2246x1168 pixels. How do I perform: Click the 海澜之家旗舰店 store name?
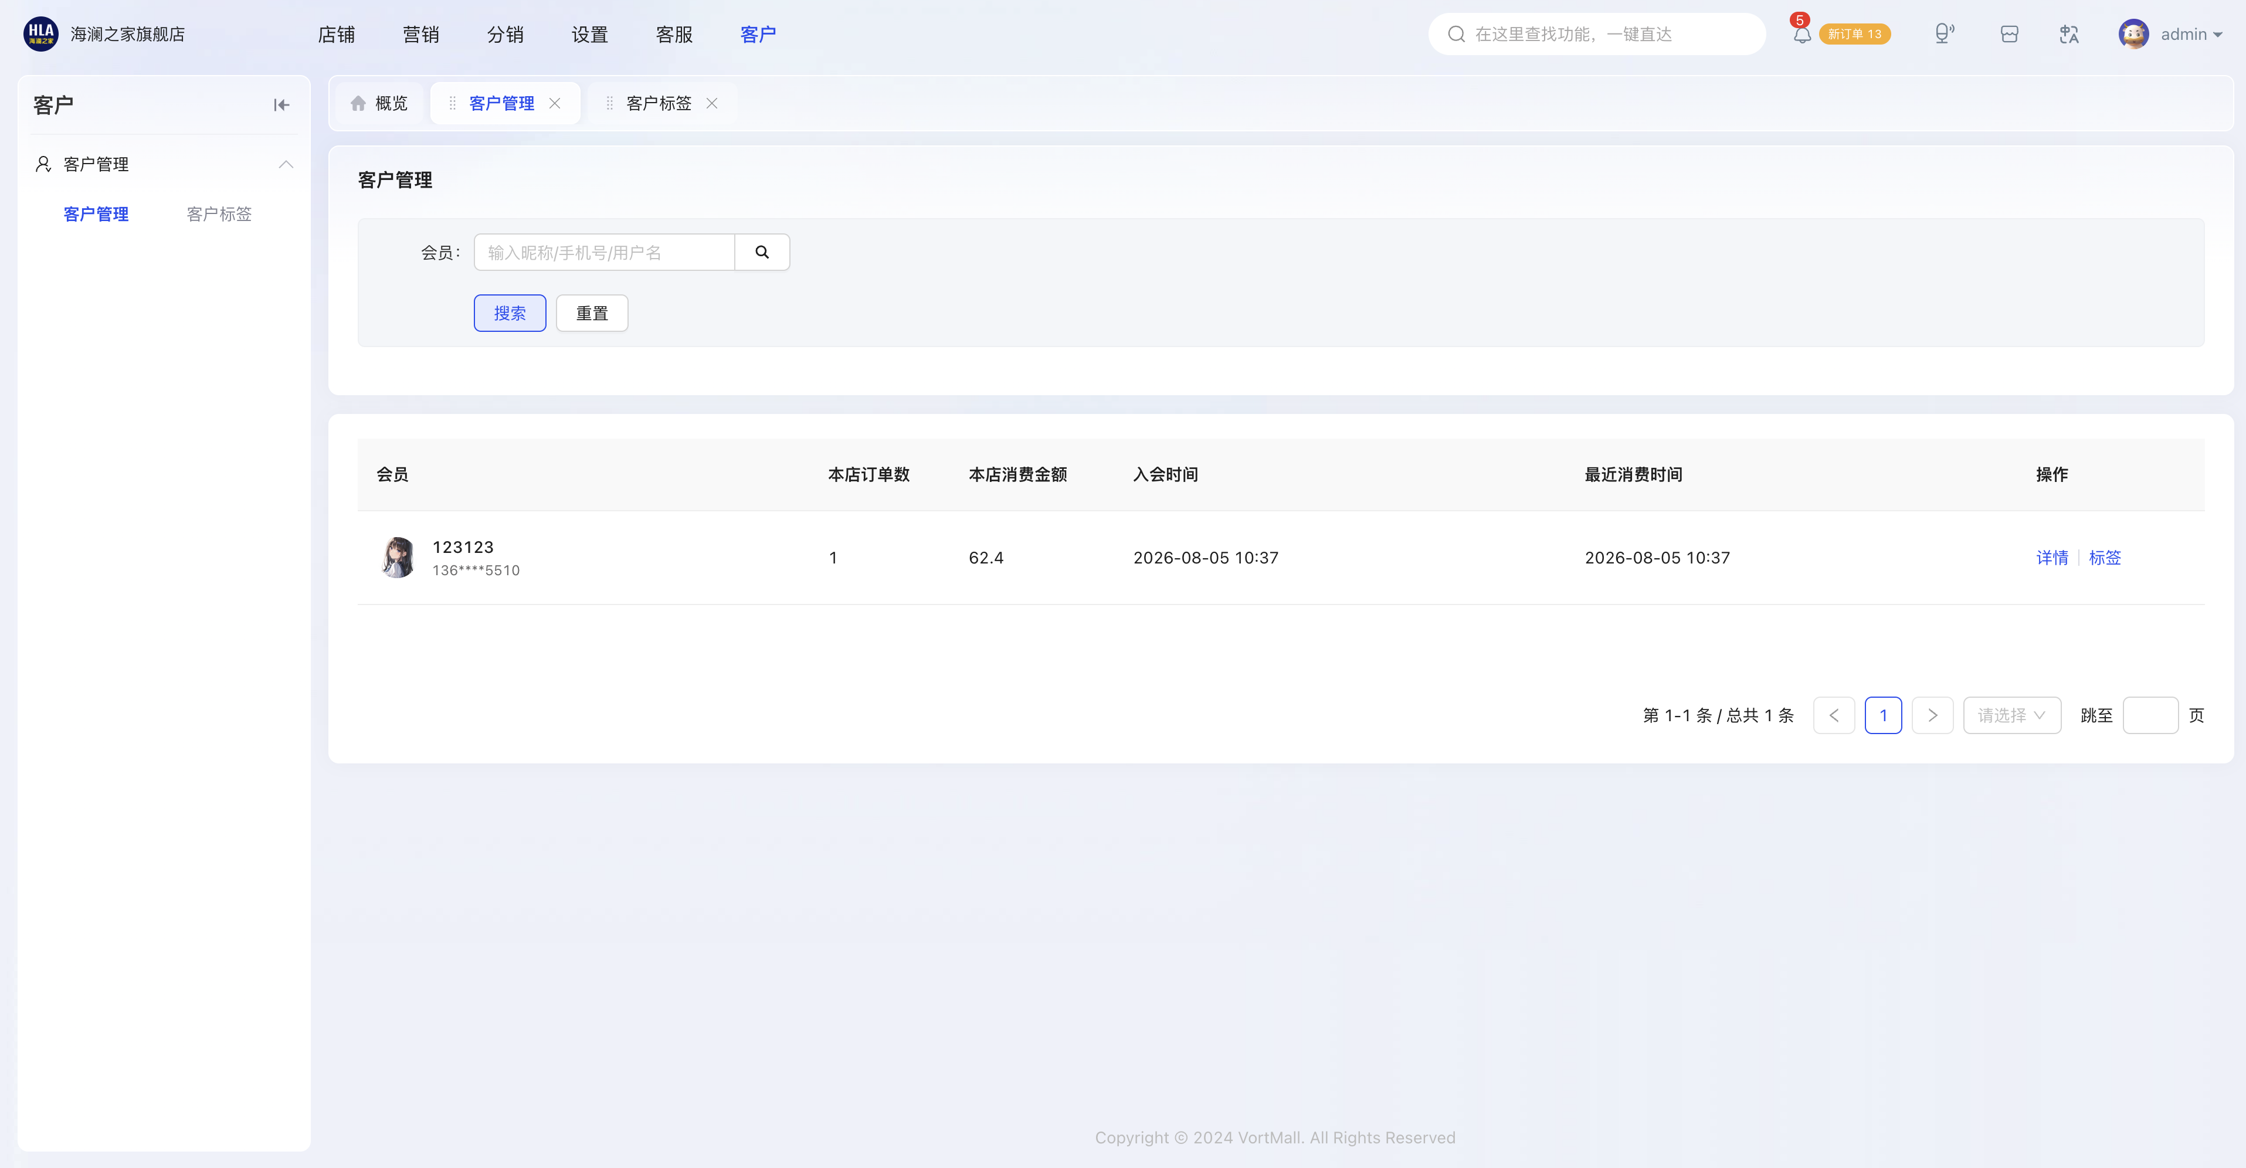click(127, 34)
